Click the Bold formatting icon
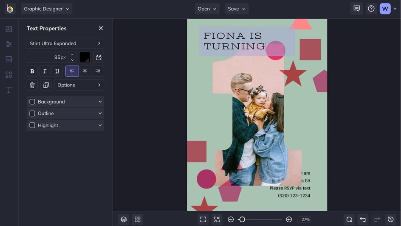The image size is (401, 226). click(32, 71)
